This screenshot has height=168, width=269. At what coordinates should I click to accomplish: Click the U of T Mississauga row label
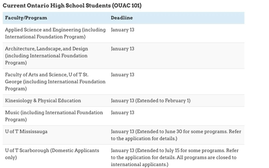[x=26, y=132]
